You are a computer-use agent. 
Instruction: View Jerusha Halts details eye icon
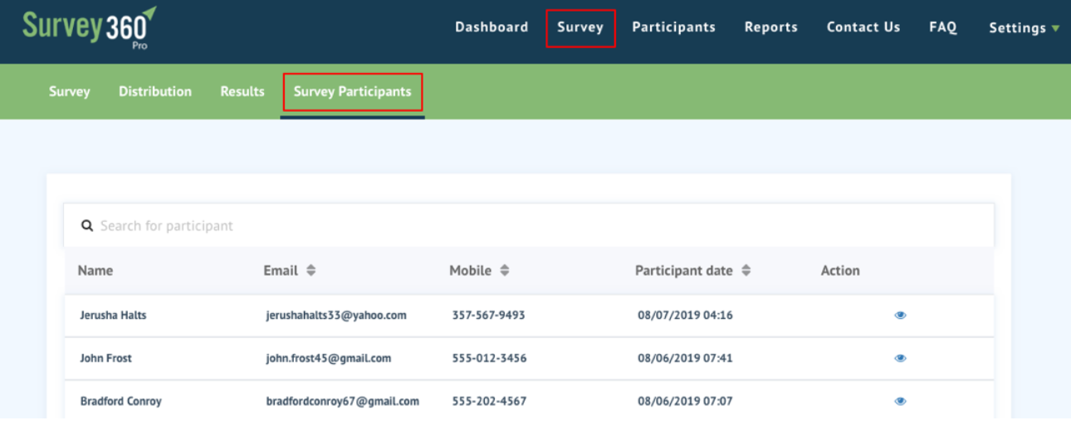tap(900, 316)
